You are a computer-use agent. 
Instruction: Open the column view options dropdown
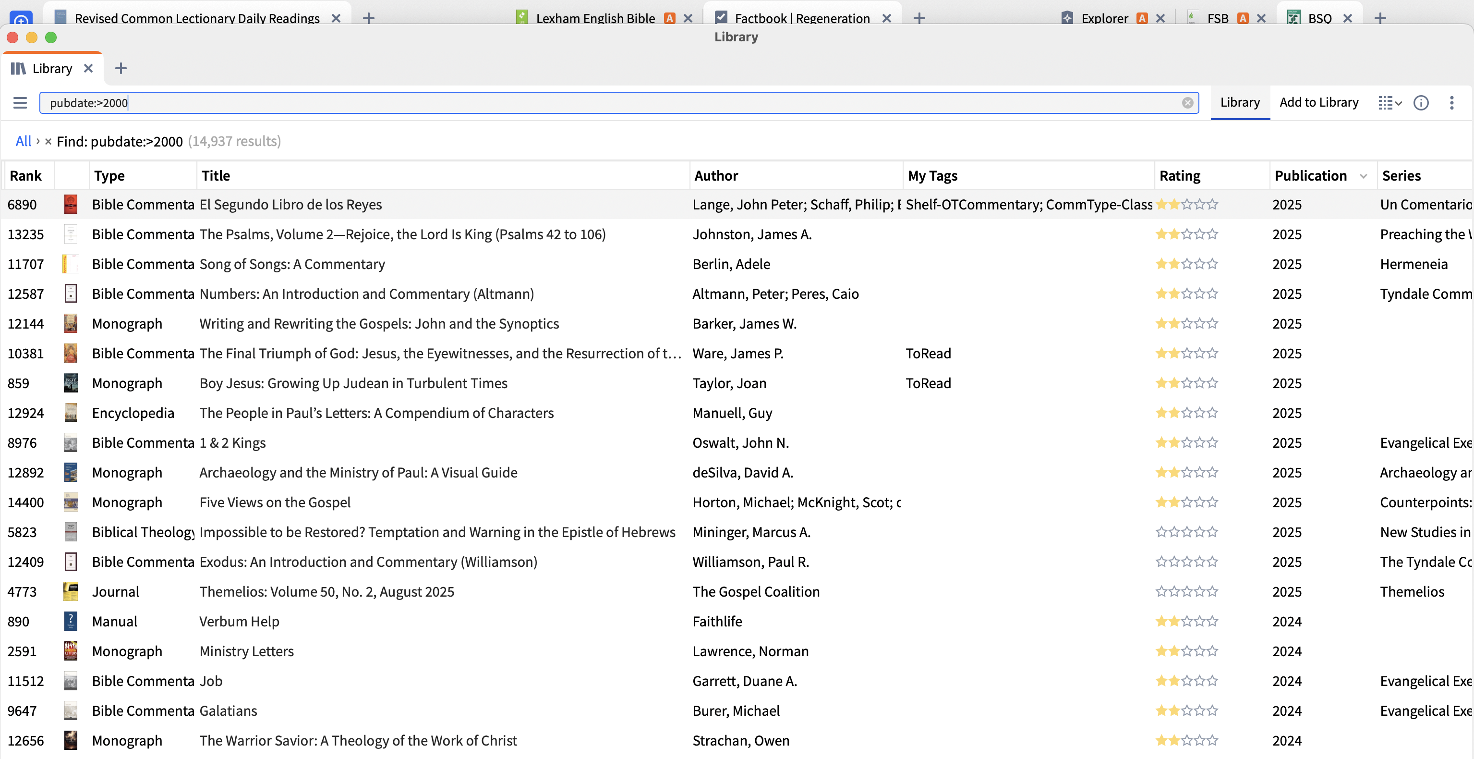point(1389,102)
